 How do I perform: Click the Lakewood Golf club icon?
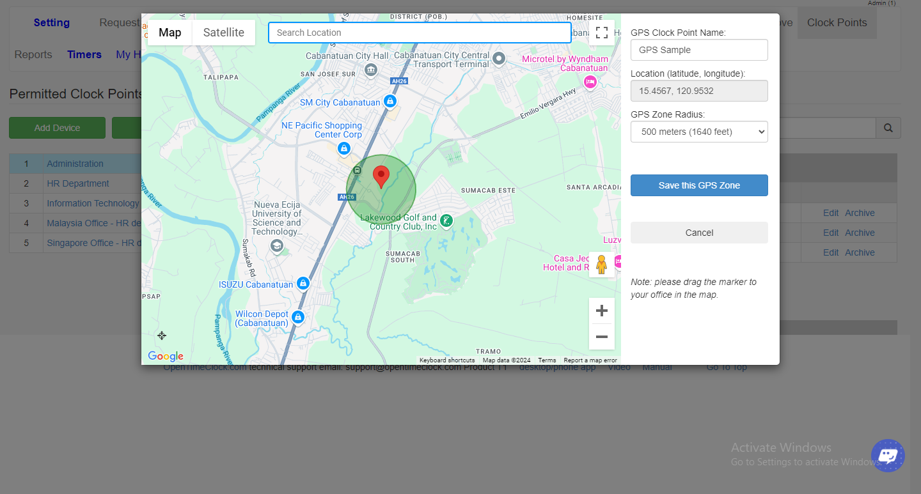click(446, 221)
